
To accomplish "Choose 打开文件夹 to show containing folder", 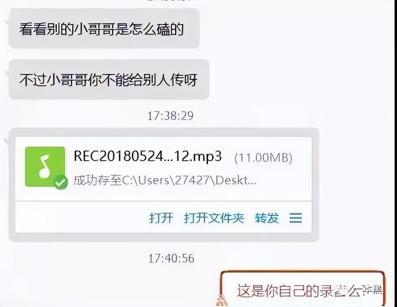I will click(x=214, y=218).
